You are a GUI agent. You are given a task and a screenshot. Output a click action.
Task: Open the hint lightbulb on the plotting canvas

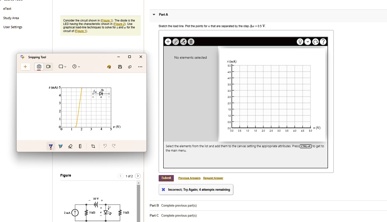300,42
